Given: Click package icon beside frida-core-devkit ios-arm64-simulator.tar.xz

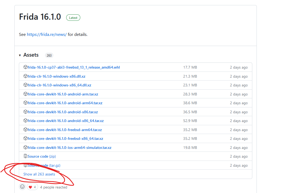Looking at the screenshot, I should point(26,148).
